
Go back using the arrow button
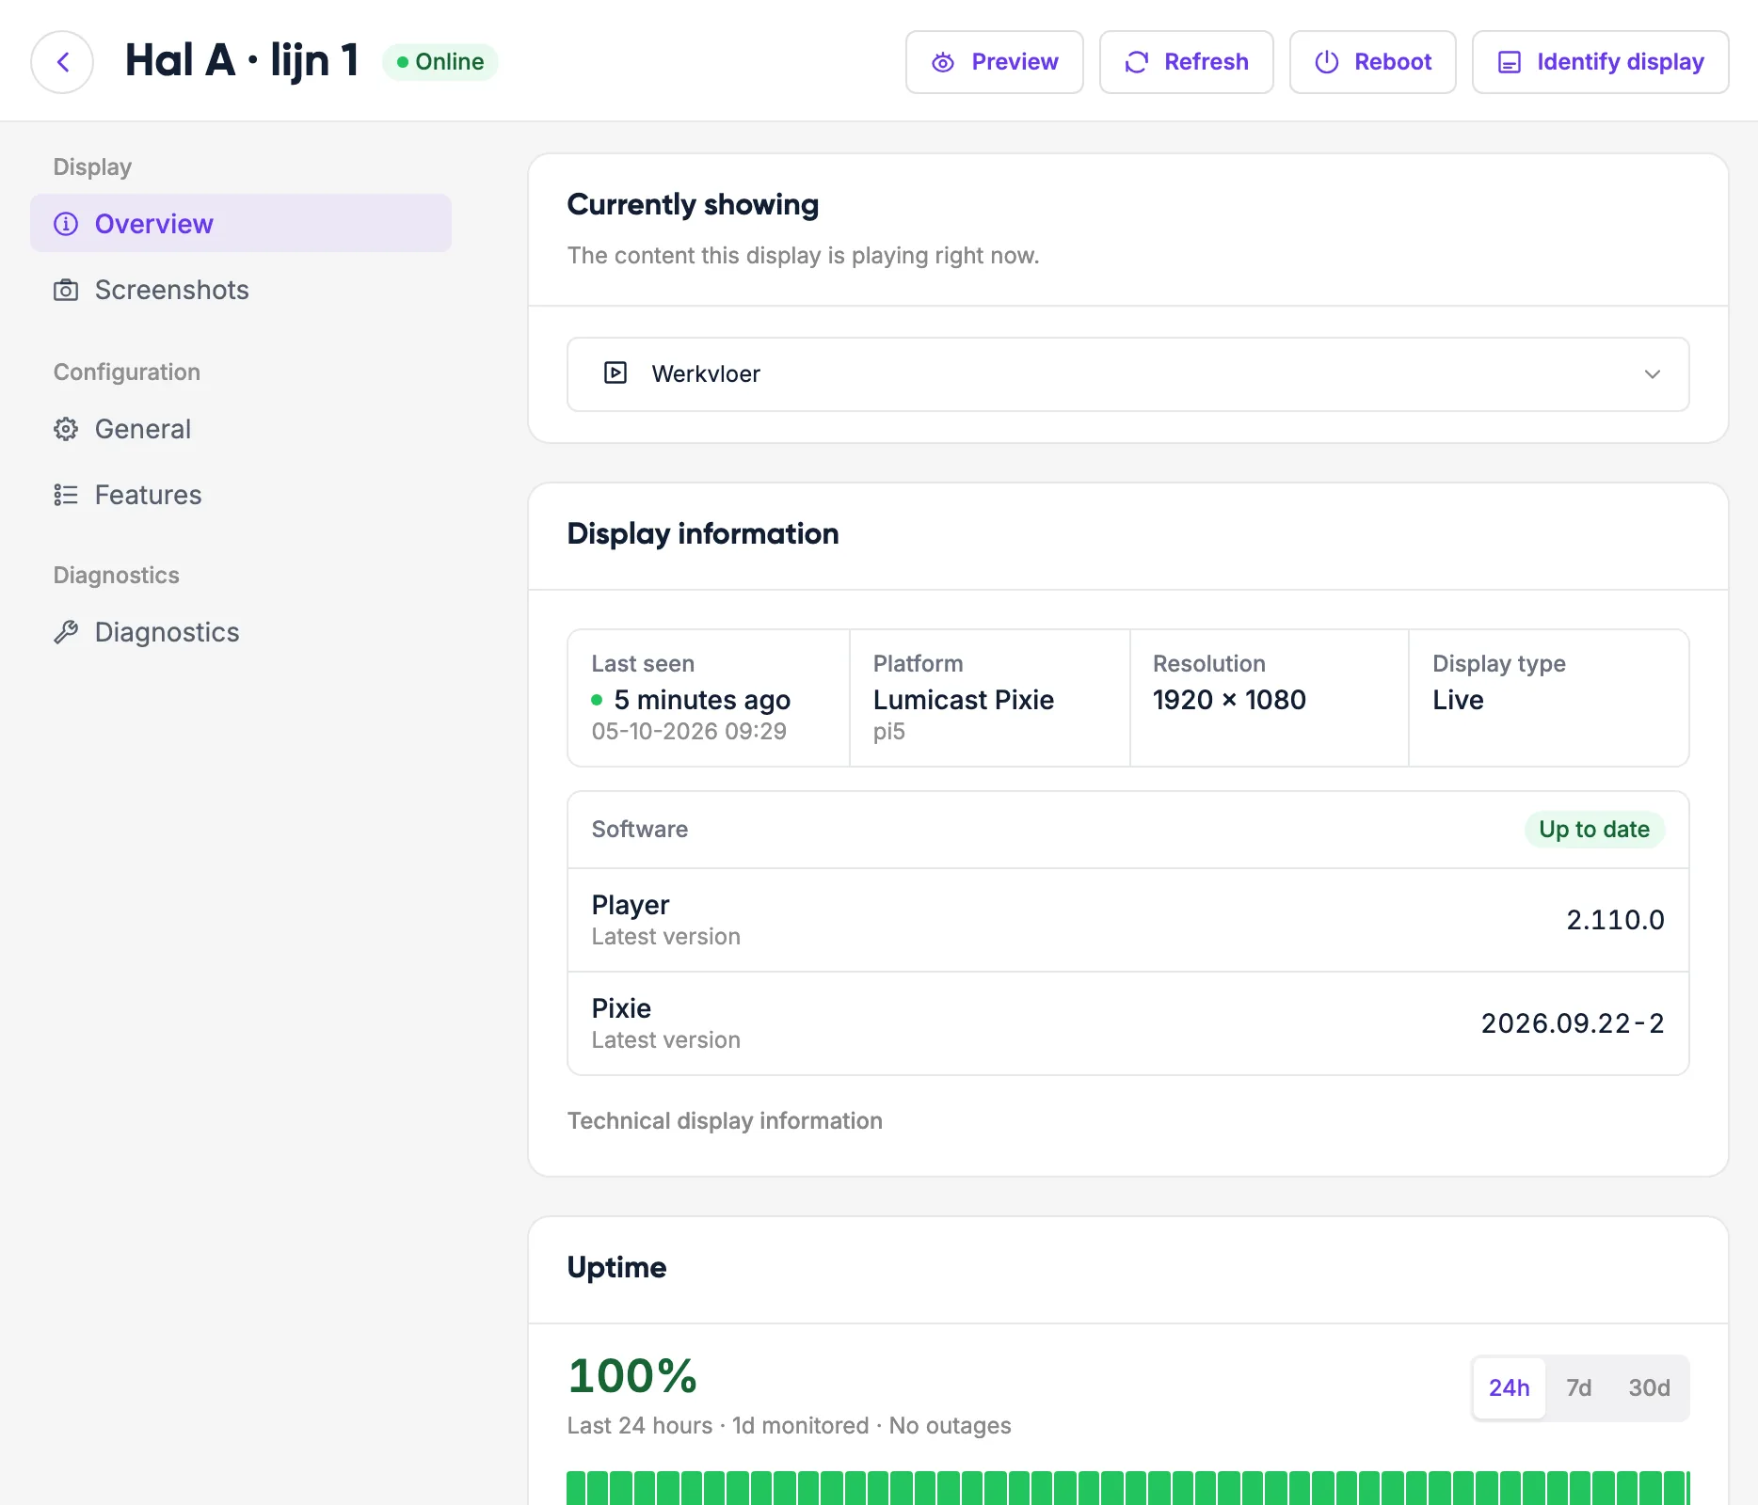62,62
